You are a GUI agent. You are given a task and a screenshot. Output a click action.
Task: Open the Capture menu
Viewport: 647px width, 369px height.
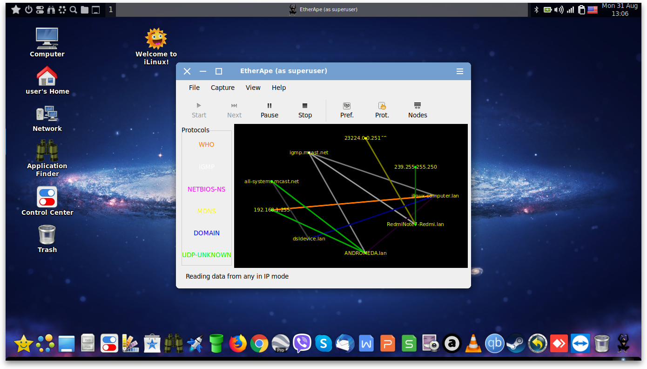[x=222, y=88]
